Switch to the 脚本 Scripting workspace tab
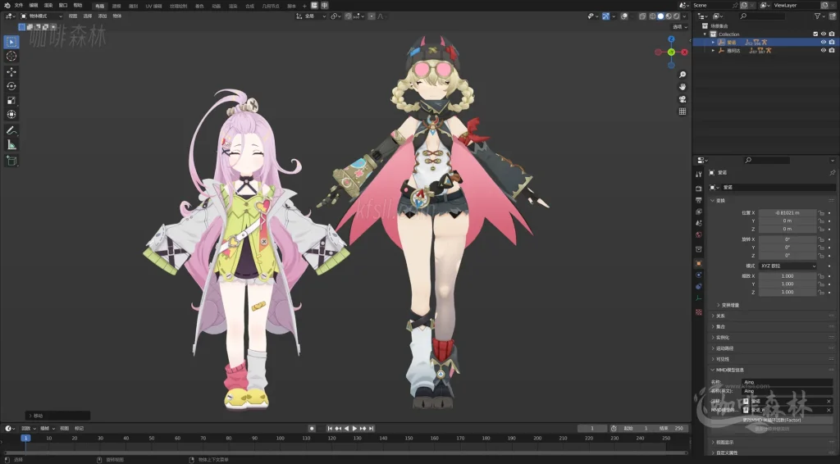 coord(291,6)
